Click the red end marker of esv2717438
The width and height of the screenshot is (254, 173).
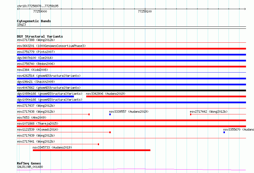coord(89,114)
